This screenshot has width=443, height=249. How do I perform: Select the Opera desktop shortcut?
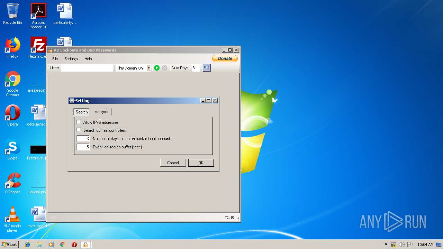[12, 116]
